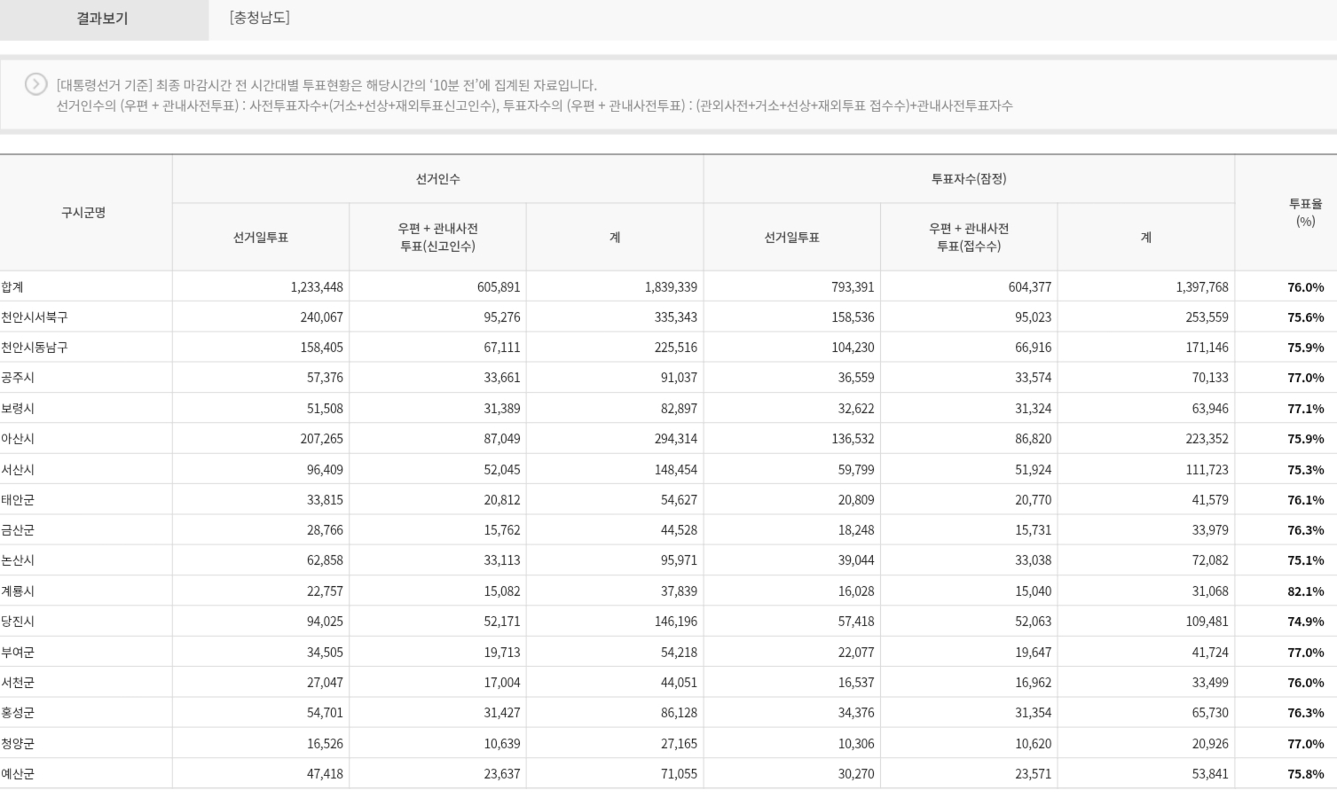Click the 76.0% total turnout cell
The image size is (1337, 798).
click(x=1305, y=287)
